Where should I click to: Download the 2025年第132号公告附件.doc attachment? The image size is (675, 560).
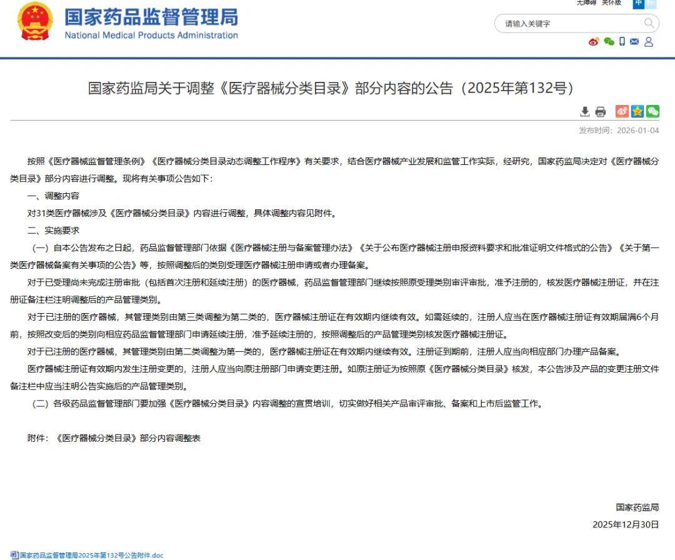[x=91, y=554]
